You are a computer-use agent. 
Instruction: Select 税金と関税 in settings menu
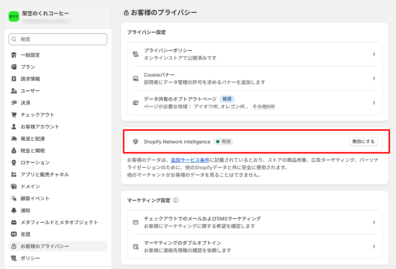tap(33, 151)
